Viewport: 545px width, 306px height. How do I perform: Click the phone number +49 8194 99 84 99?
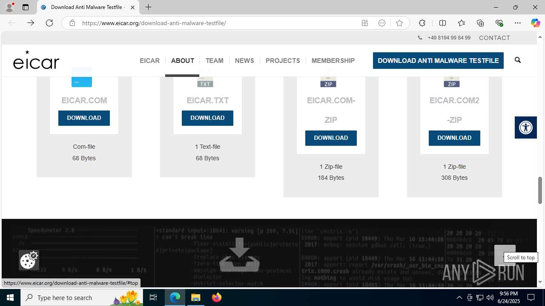(x=449, y=38)
